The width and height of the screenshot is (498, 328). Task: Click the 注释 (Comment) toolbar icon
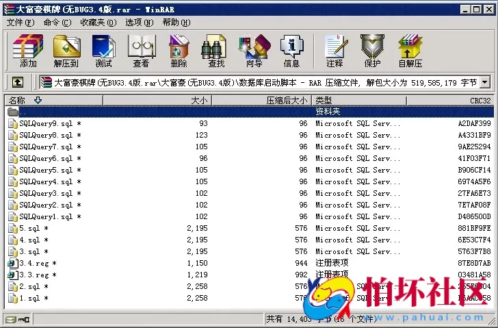335,50
